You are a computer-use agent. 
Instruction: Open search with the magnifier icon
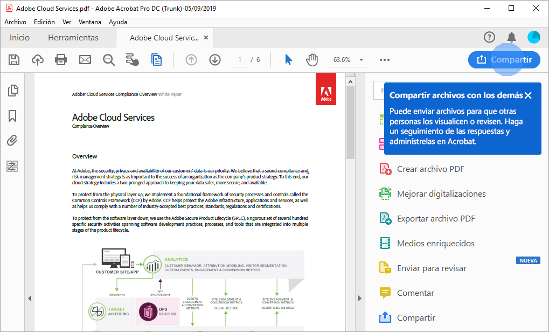coord(108,60)
